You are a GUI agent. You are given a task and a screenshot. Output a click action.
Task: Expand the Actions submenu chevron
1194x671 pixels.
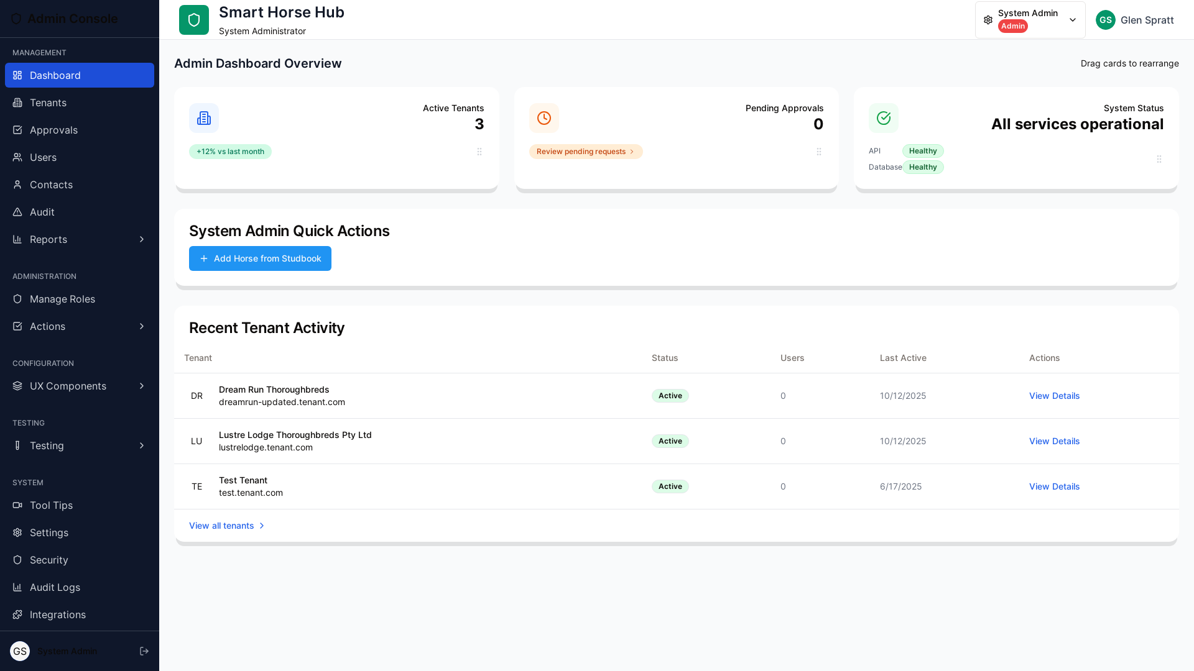142,326
